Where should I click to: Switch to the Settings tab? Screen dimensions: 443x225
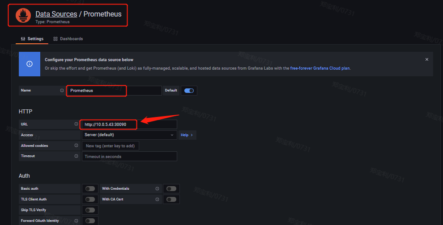coord(32,39)
